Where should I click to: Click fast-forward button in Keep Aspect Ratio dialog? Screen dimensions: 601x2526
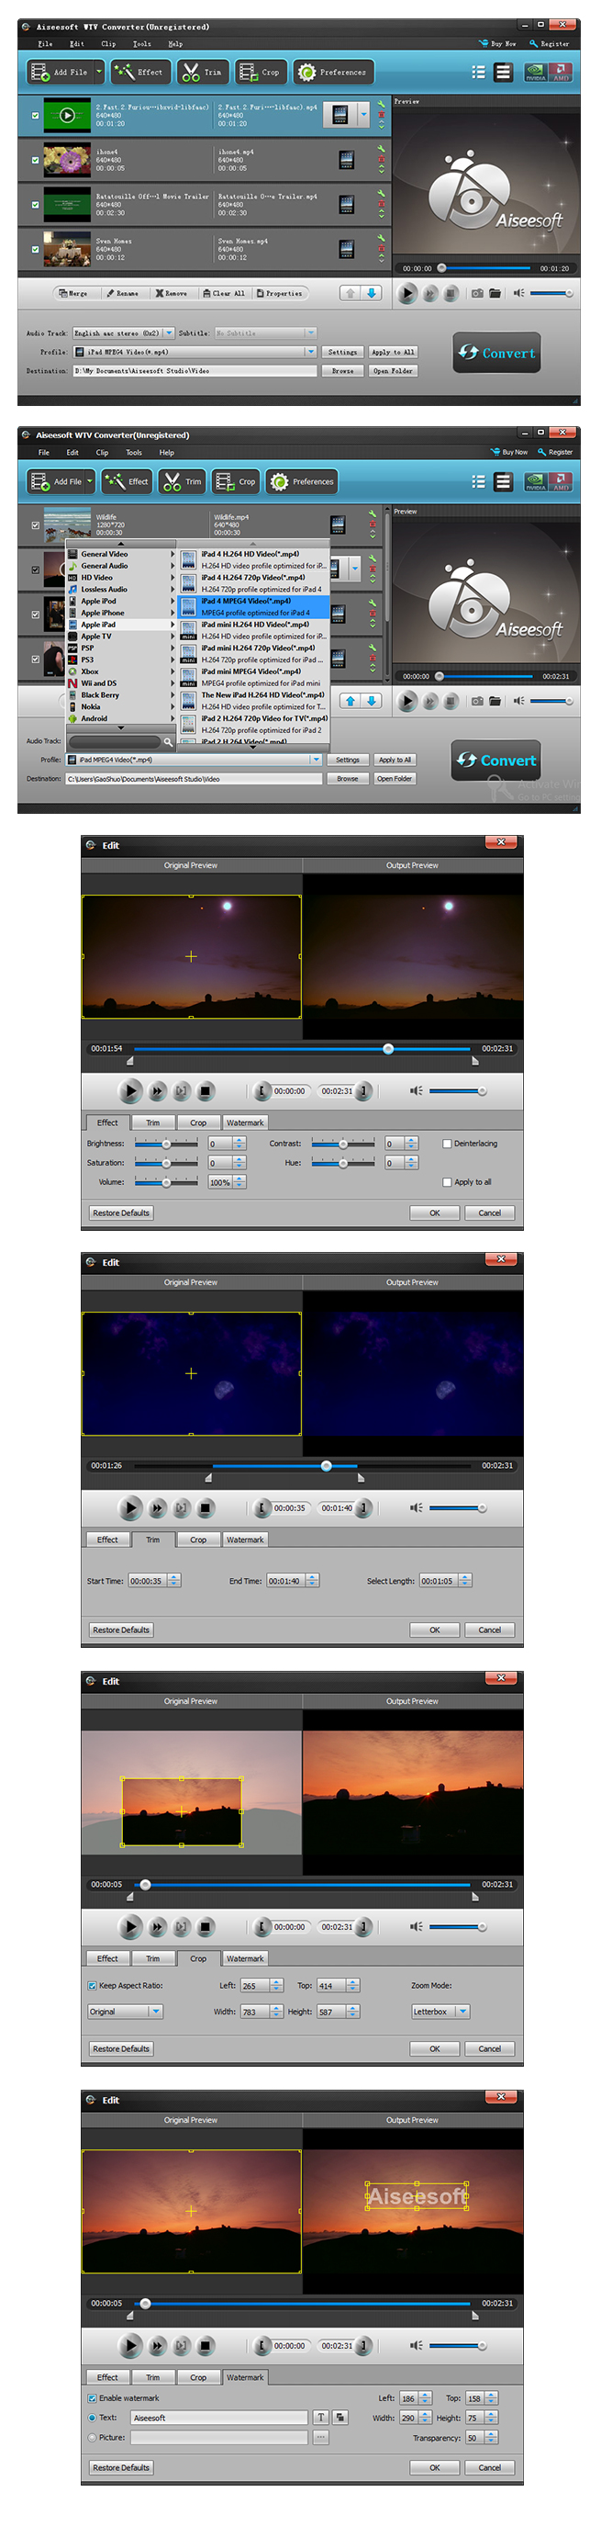click(158, 1926)
